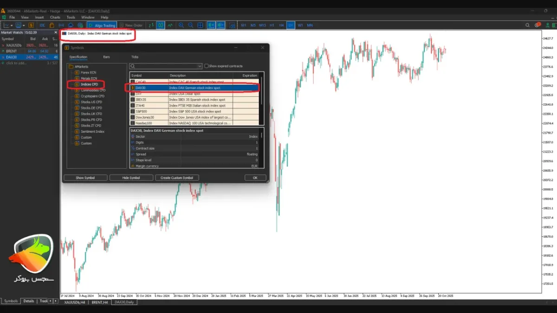Open the View menu
The height and width of the screenshot is (313, 557).
[25, 17]
